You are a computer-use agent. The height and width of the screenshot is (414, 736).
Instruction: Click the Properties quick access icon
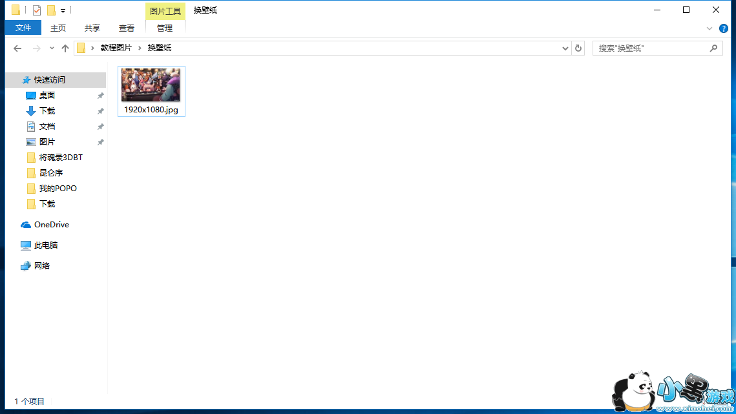click(x=37, y=10)
